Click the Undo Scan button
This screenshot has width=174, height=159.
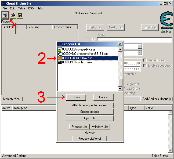[150, 27]
